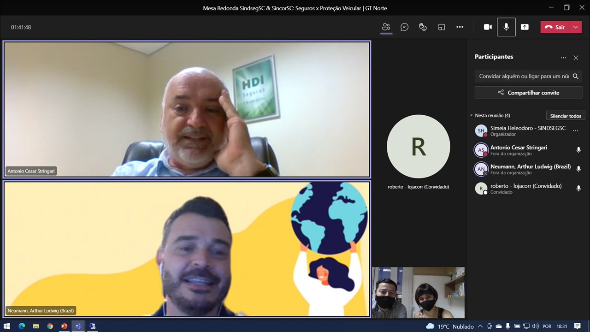Click the invite someone search field
This screenshot has width=590, height=332.
coord(524,76)
